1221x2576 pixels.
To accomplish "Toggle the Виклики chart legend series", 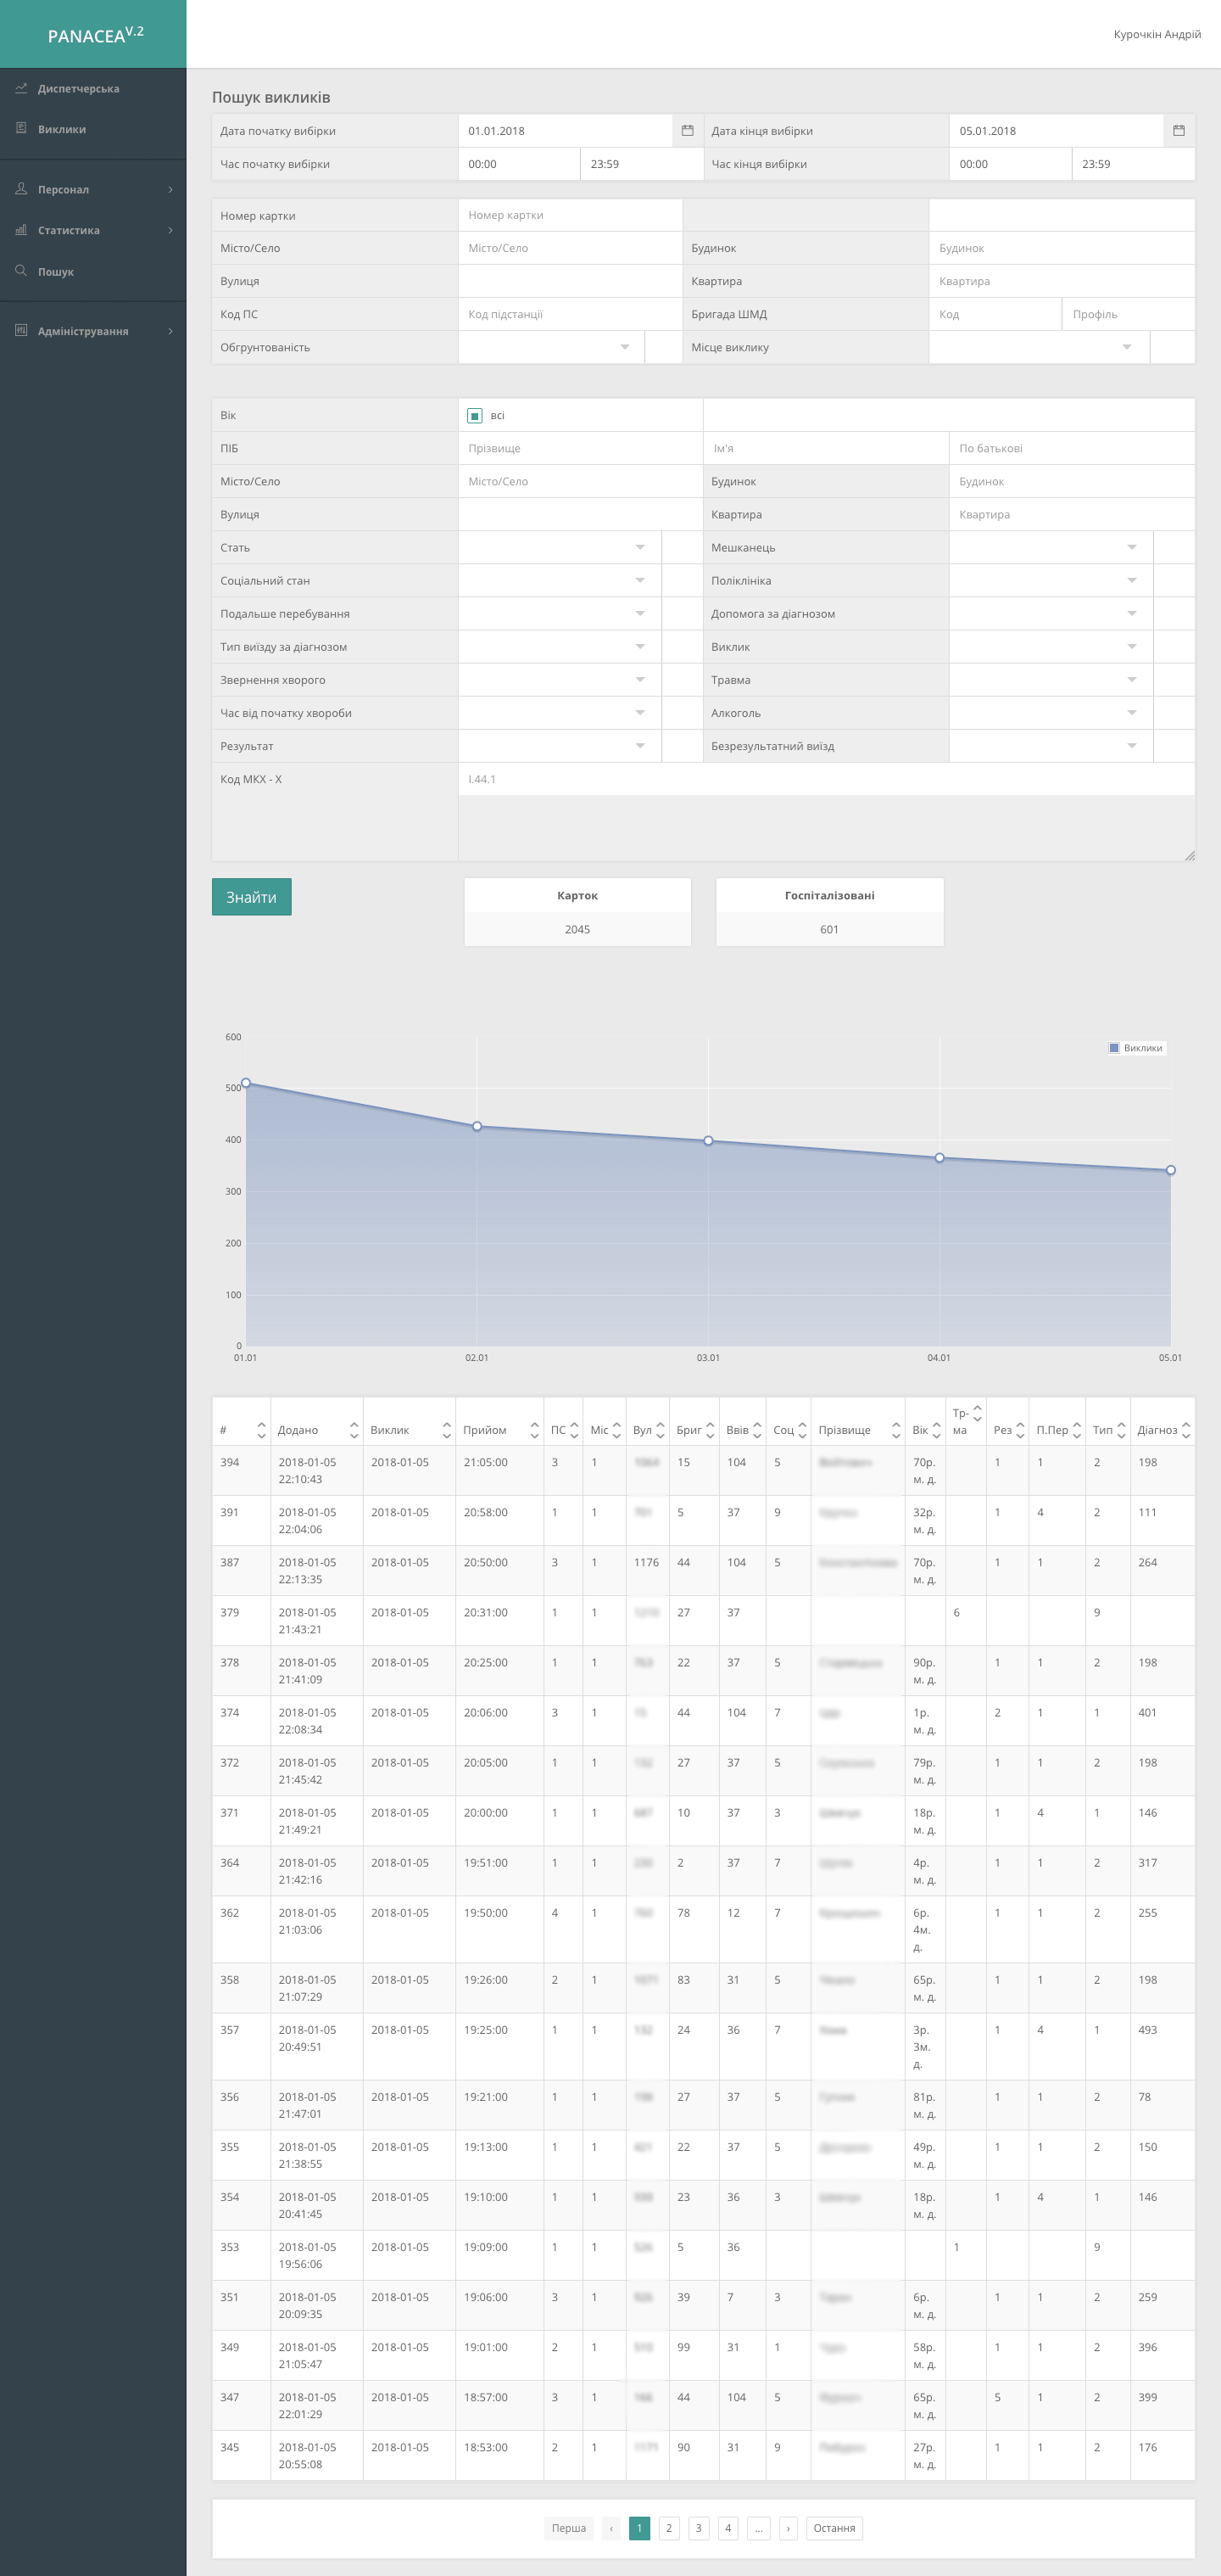I will 1135,1048.
